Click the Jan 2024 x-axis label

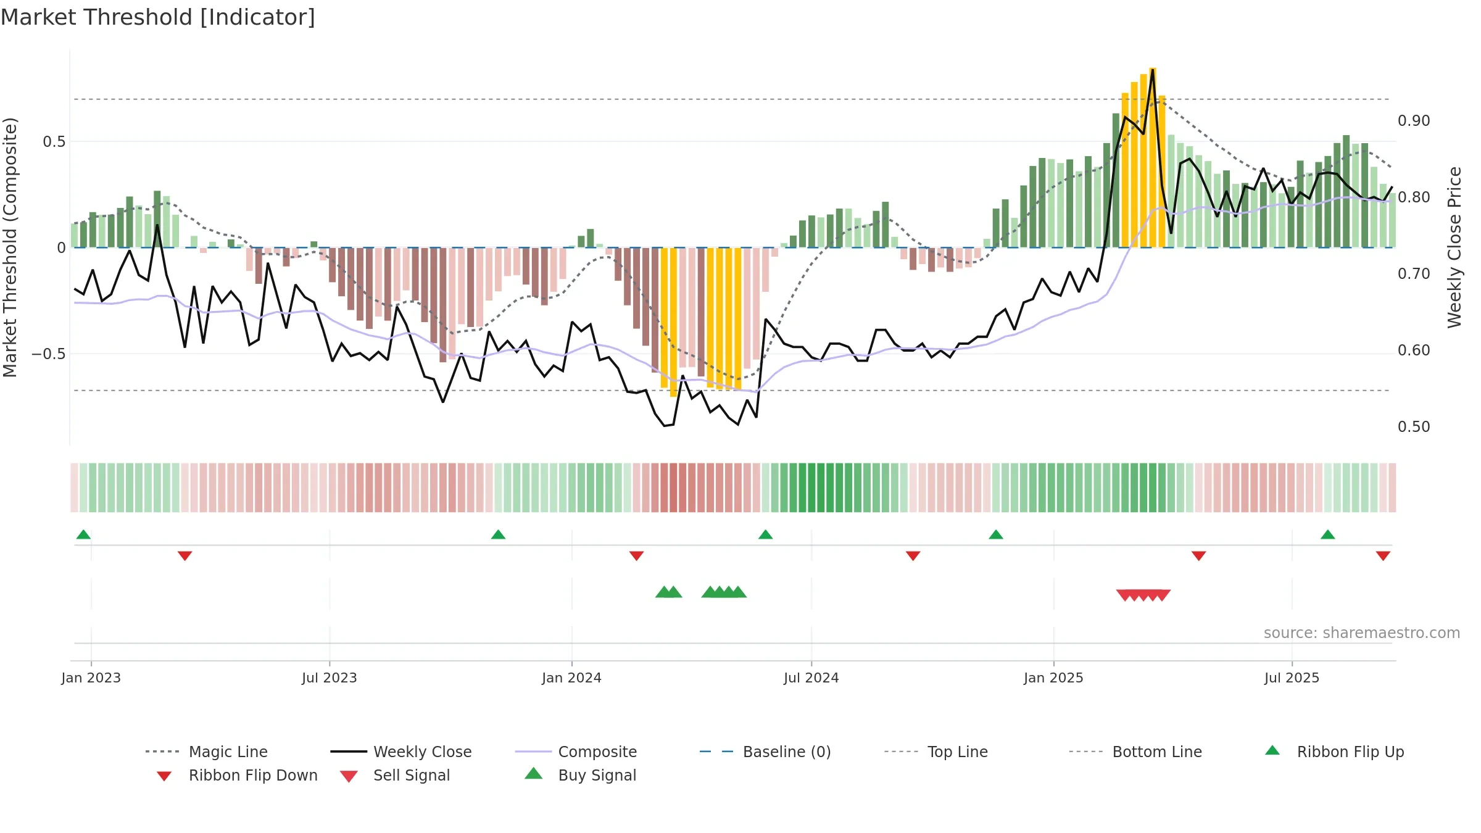coord(571,678)
